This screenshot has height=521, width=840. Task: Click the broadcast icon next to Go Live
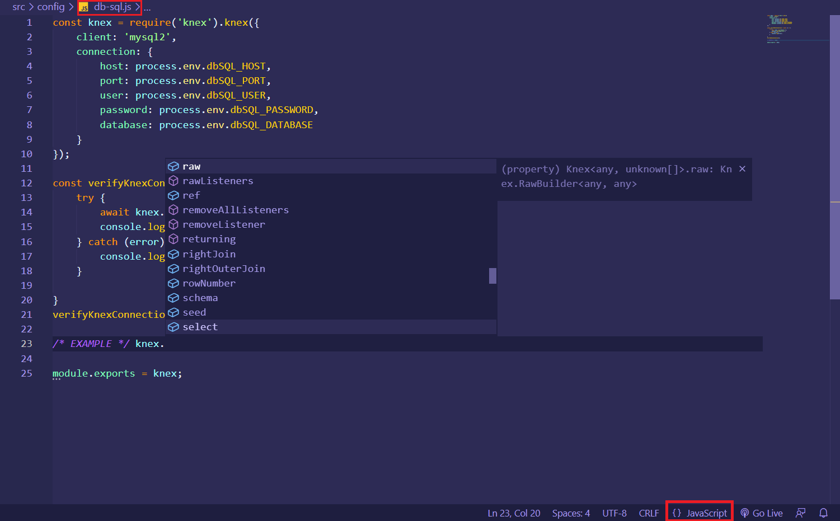pyautogui.click(x=744, y=513)
